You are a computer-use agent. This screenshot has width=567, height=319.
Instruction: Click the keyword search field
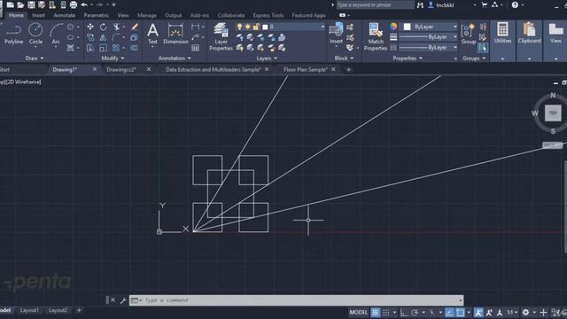pos(375,5)
